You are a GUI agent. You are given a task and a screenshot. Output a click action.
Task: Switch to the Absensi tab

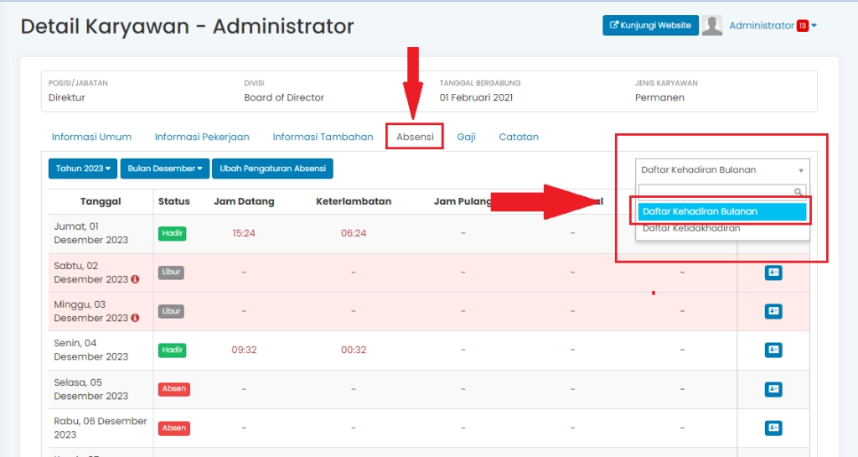click(415, 137)
